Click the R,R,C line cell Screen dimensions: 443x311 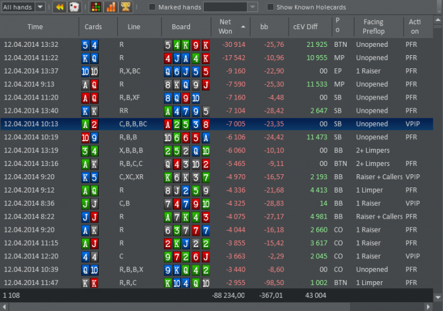(x=128, y=282)
